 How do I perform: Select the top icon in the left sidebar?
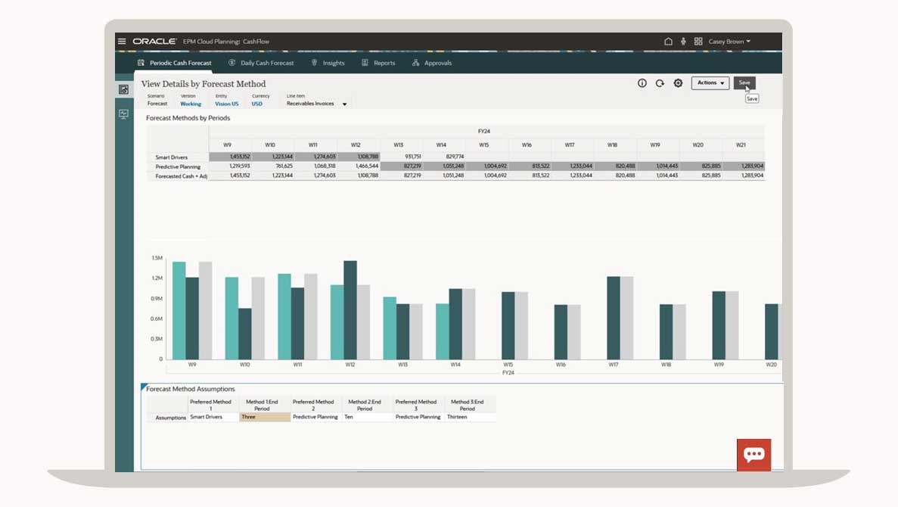click(x=123, y=88)
